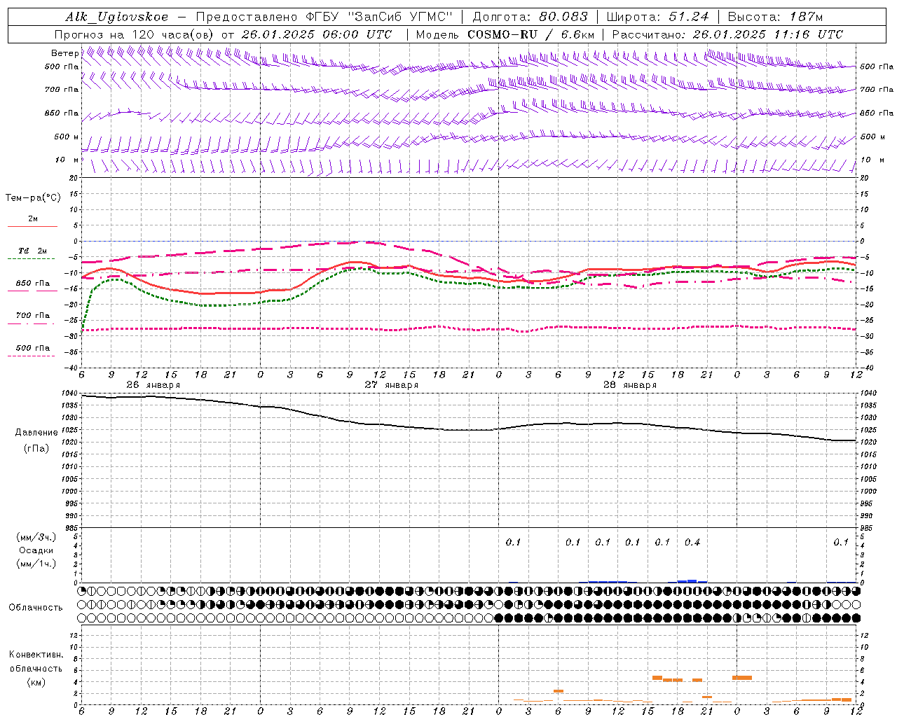Click the 27 января date label

tap(391, 385)
